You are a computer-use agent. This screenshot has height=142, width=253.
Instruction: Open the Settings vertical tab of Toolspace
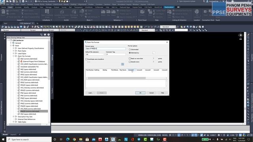(52, 58)
